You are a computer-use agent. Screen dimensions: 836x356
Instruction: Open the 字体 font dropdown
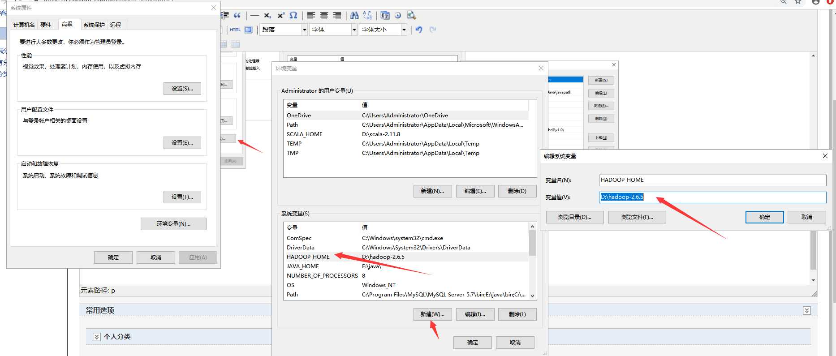tap(333, 30)
